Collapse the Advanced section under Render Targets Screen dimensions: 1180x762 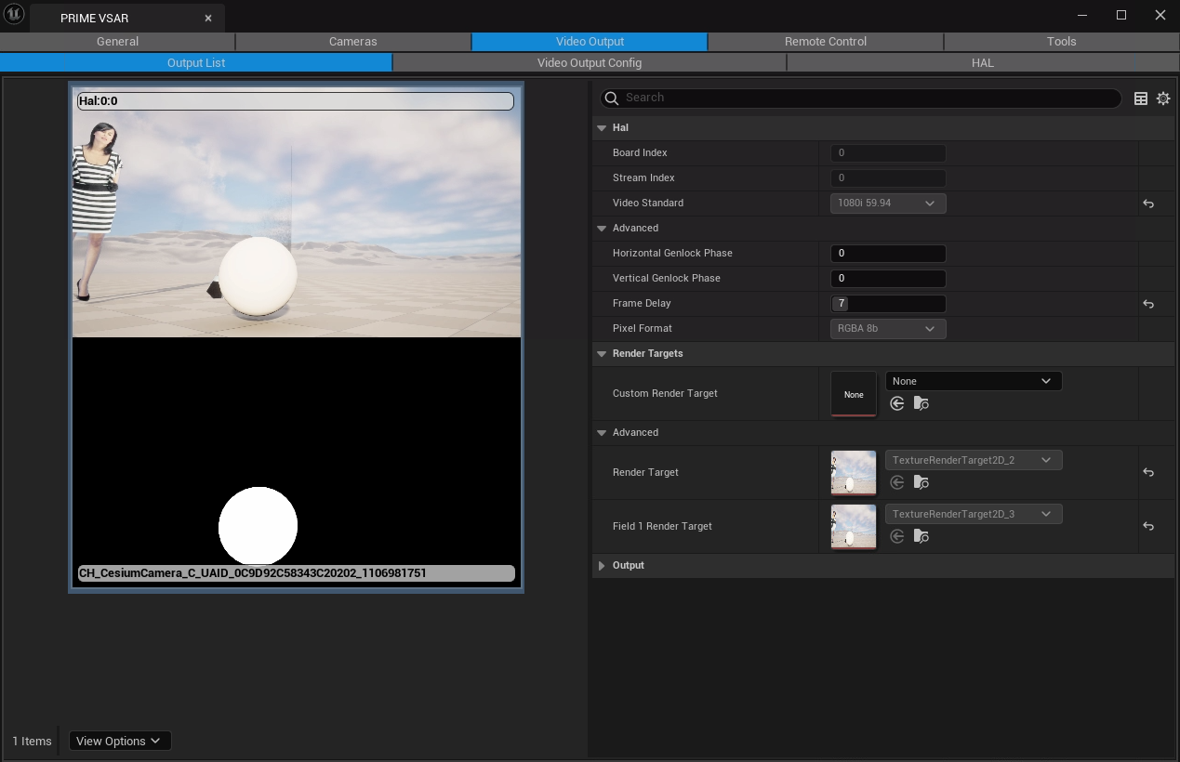[603, 433]
